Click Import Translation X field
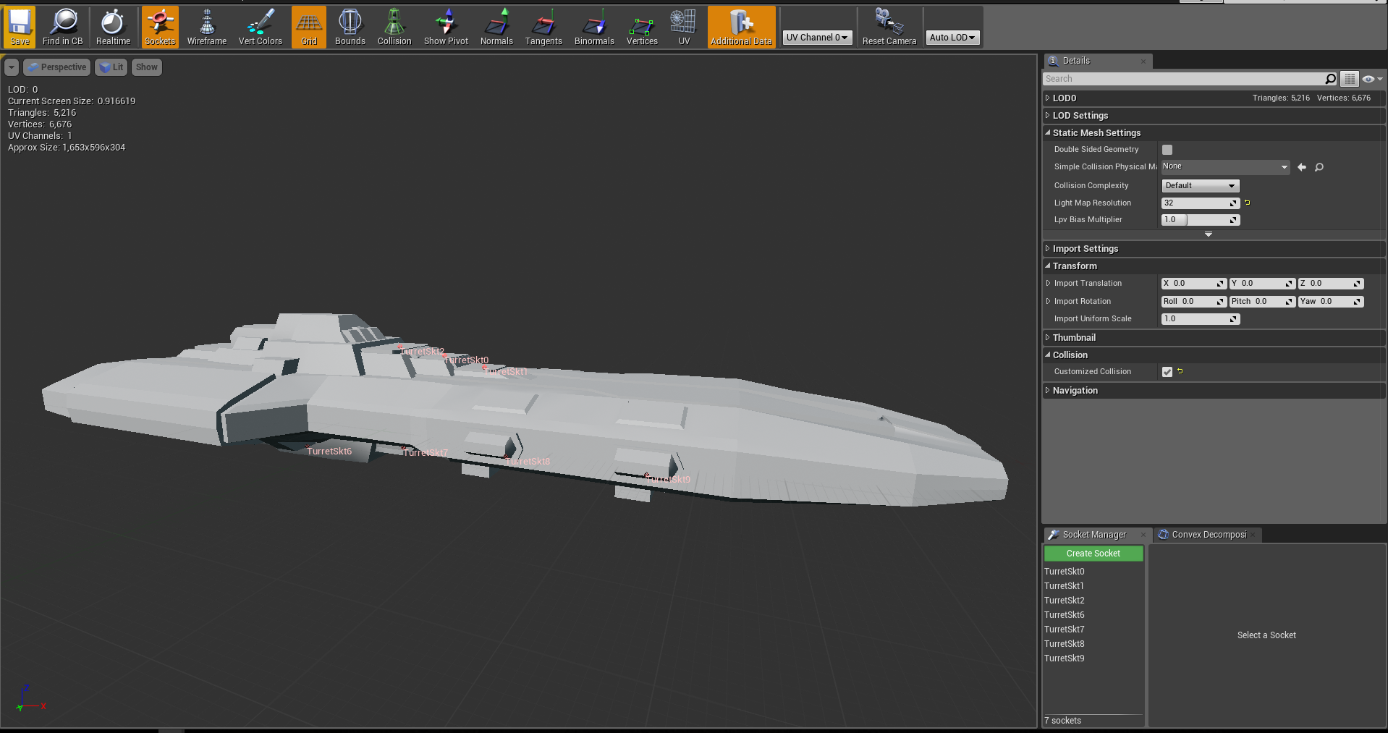Viewport: 1388px width, 733px height. point(1194,284)
